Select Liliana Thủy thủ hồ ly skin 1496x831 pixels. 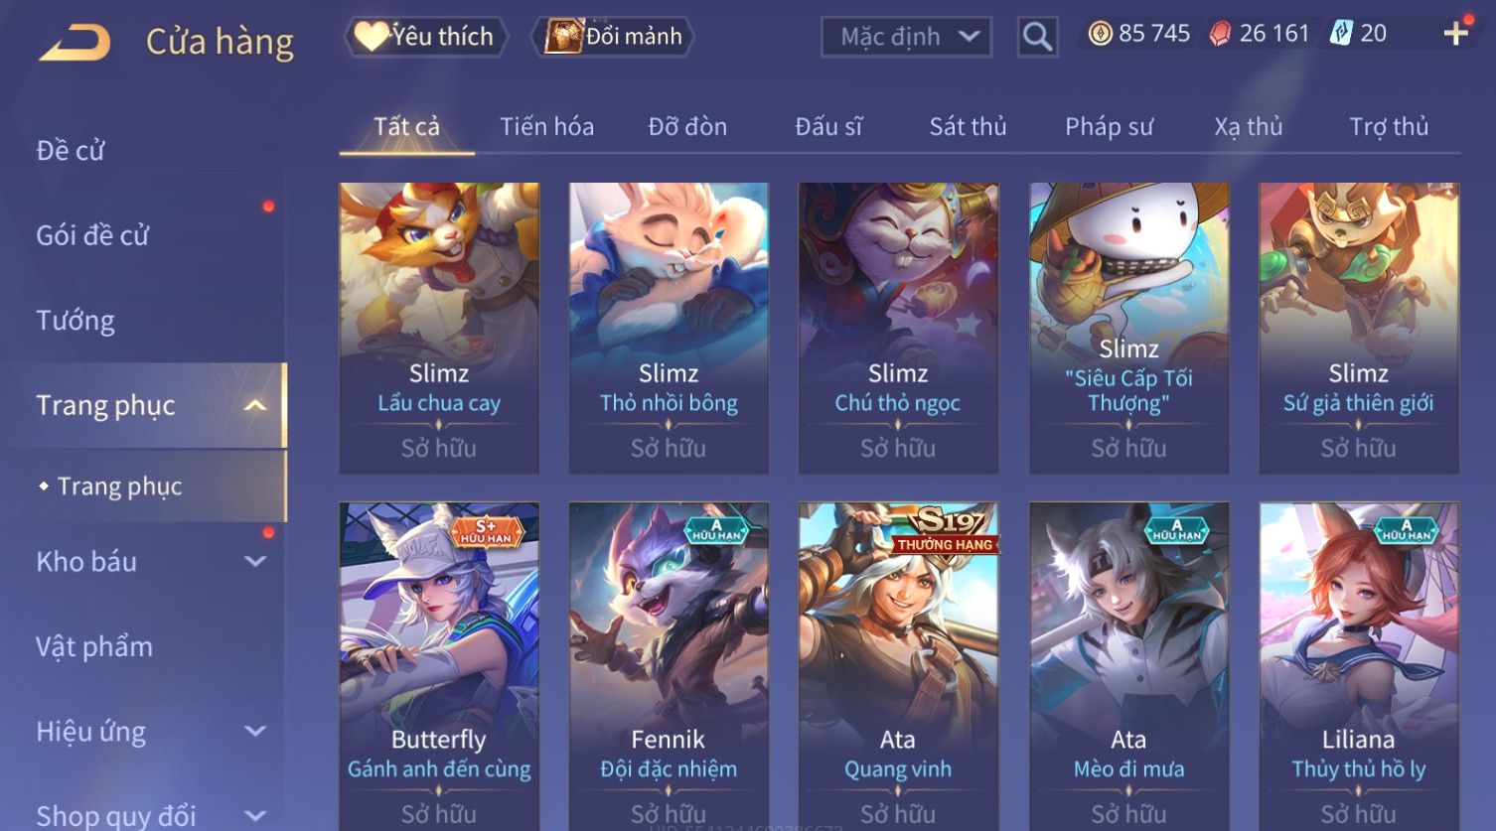point(1359,665)
